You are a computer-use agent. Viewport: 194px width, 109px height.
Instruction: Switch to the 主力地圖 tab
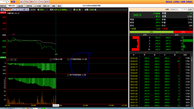pos(37,6)
